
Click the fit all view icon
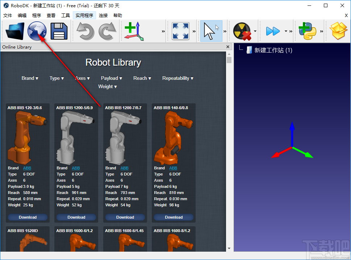[x=181, y=31]
